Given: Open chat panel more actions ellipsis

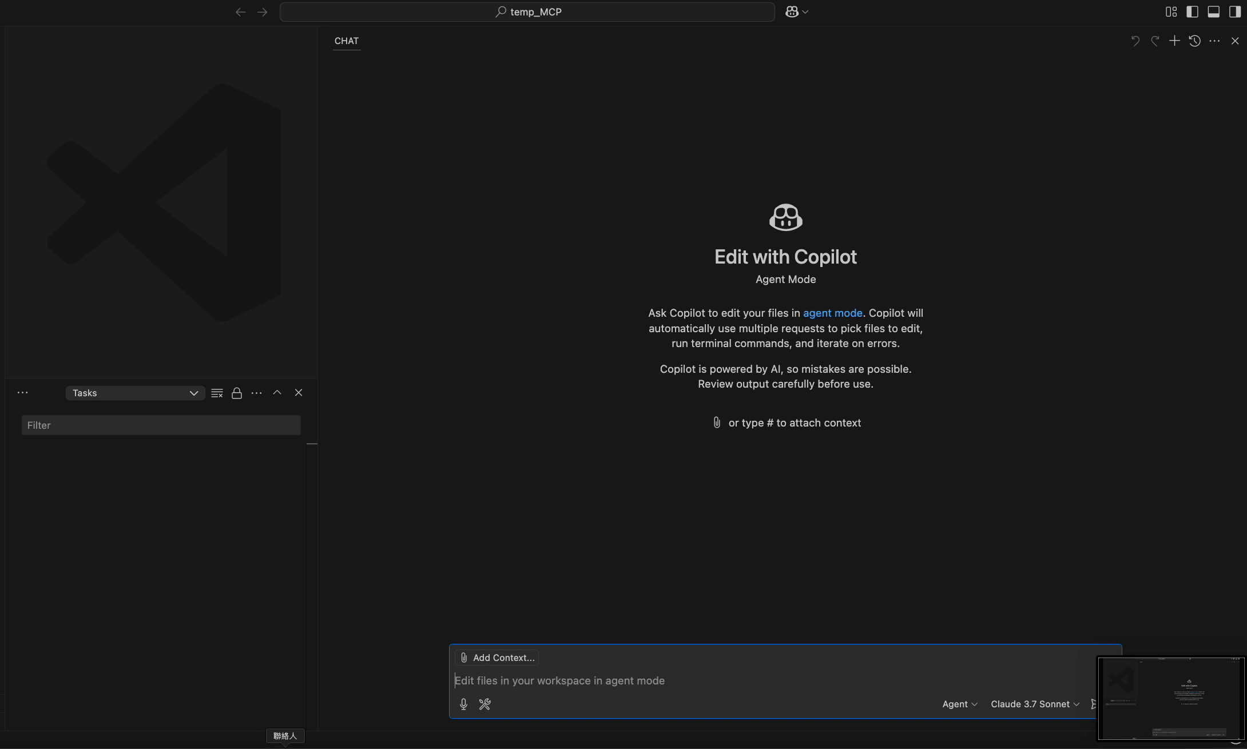Looking at the screenshot, I should point(1214,41).
